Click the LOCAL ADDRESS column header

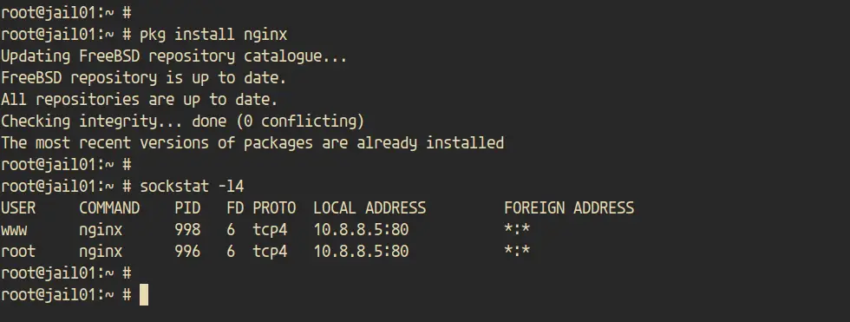[x=369, y=208]
